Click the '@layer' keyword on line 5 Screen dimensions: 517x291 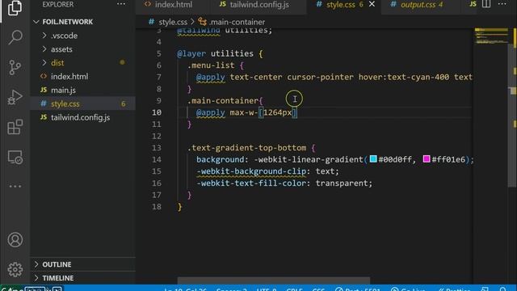click(191, 53)
